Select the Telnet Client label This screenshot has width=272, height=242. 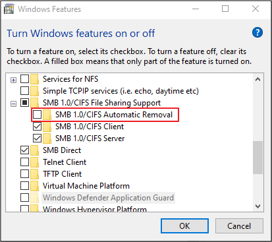point(65,162)
